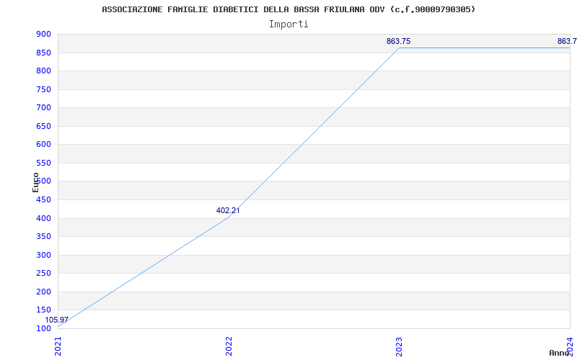This screenshot has height=360, width=577.
Task: Select the 2021 x-axis label
Action: [58, 346]
